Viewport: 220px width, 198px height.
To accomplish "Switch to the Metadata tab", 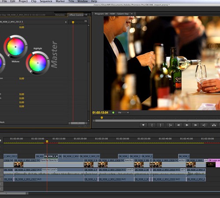I will point(60,15).
